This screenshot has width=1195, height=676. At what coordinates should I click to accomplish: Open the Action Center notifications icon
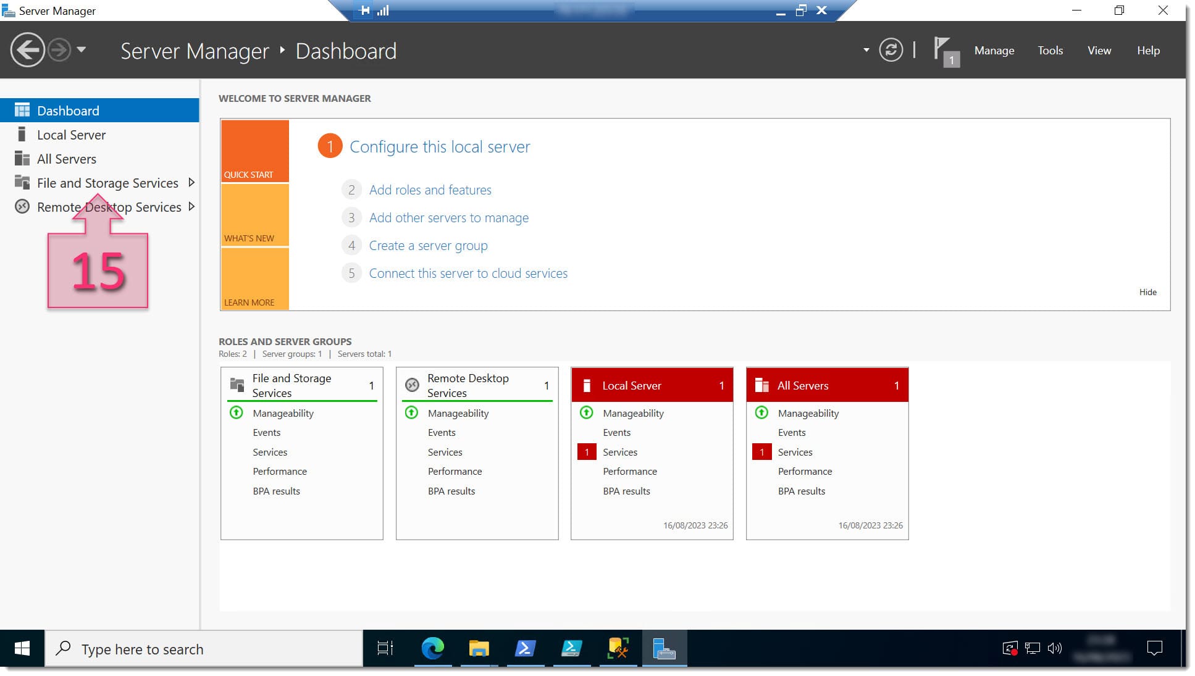[1154, 648]
